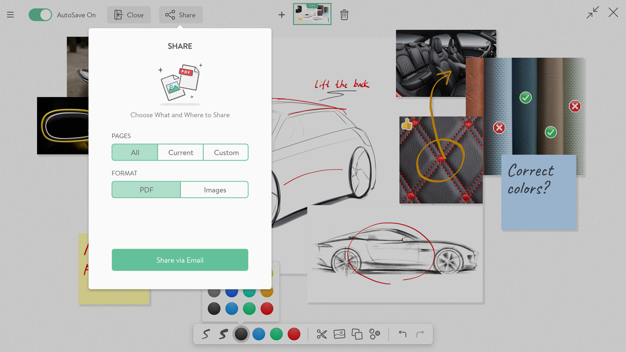Image resolution: width=626 pixels, height=352 pixels.
Task: Delete page with trash icon
Action: (344, 15)
